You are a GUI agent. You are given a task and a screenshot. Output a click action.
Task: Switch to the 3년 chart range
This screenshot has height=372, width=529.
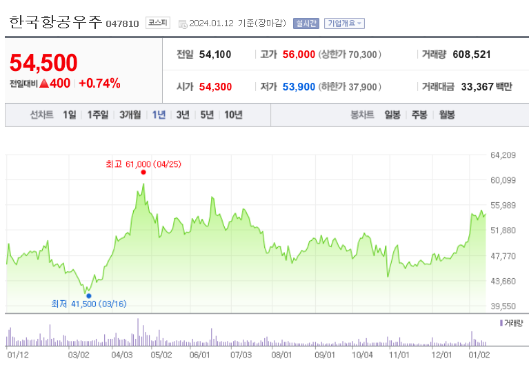pos(183,115)
